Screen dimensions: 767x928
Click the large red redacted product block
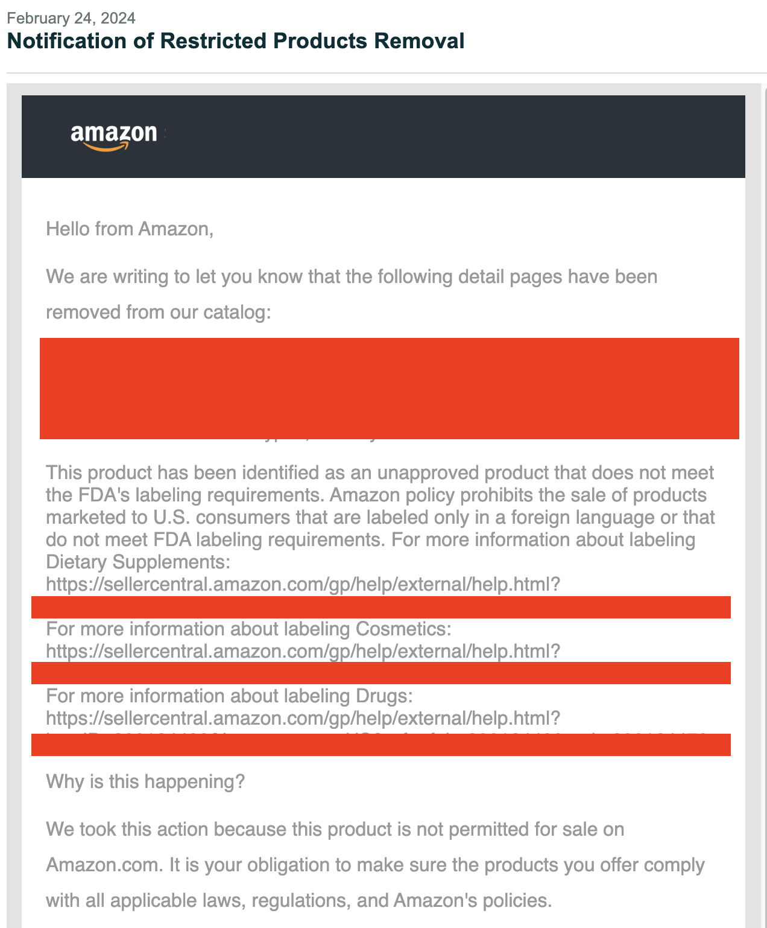click(390, 389)
